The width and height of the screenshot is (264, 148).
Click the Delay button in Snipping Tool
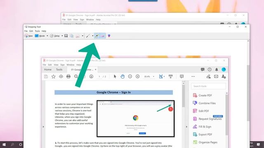click(55, 36)
